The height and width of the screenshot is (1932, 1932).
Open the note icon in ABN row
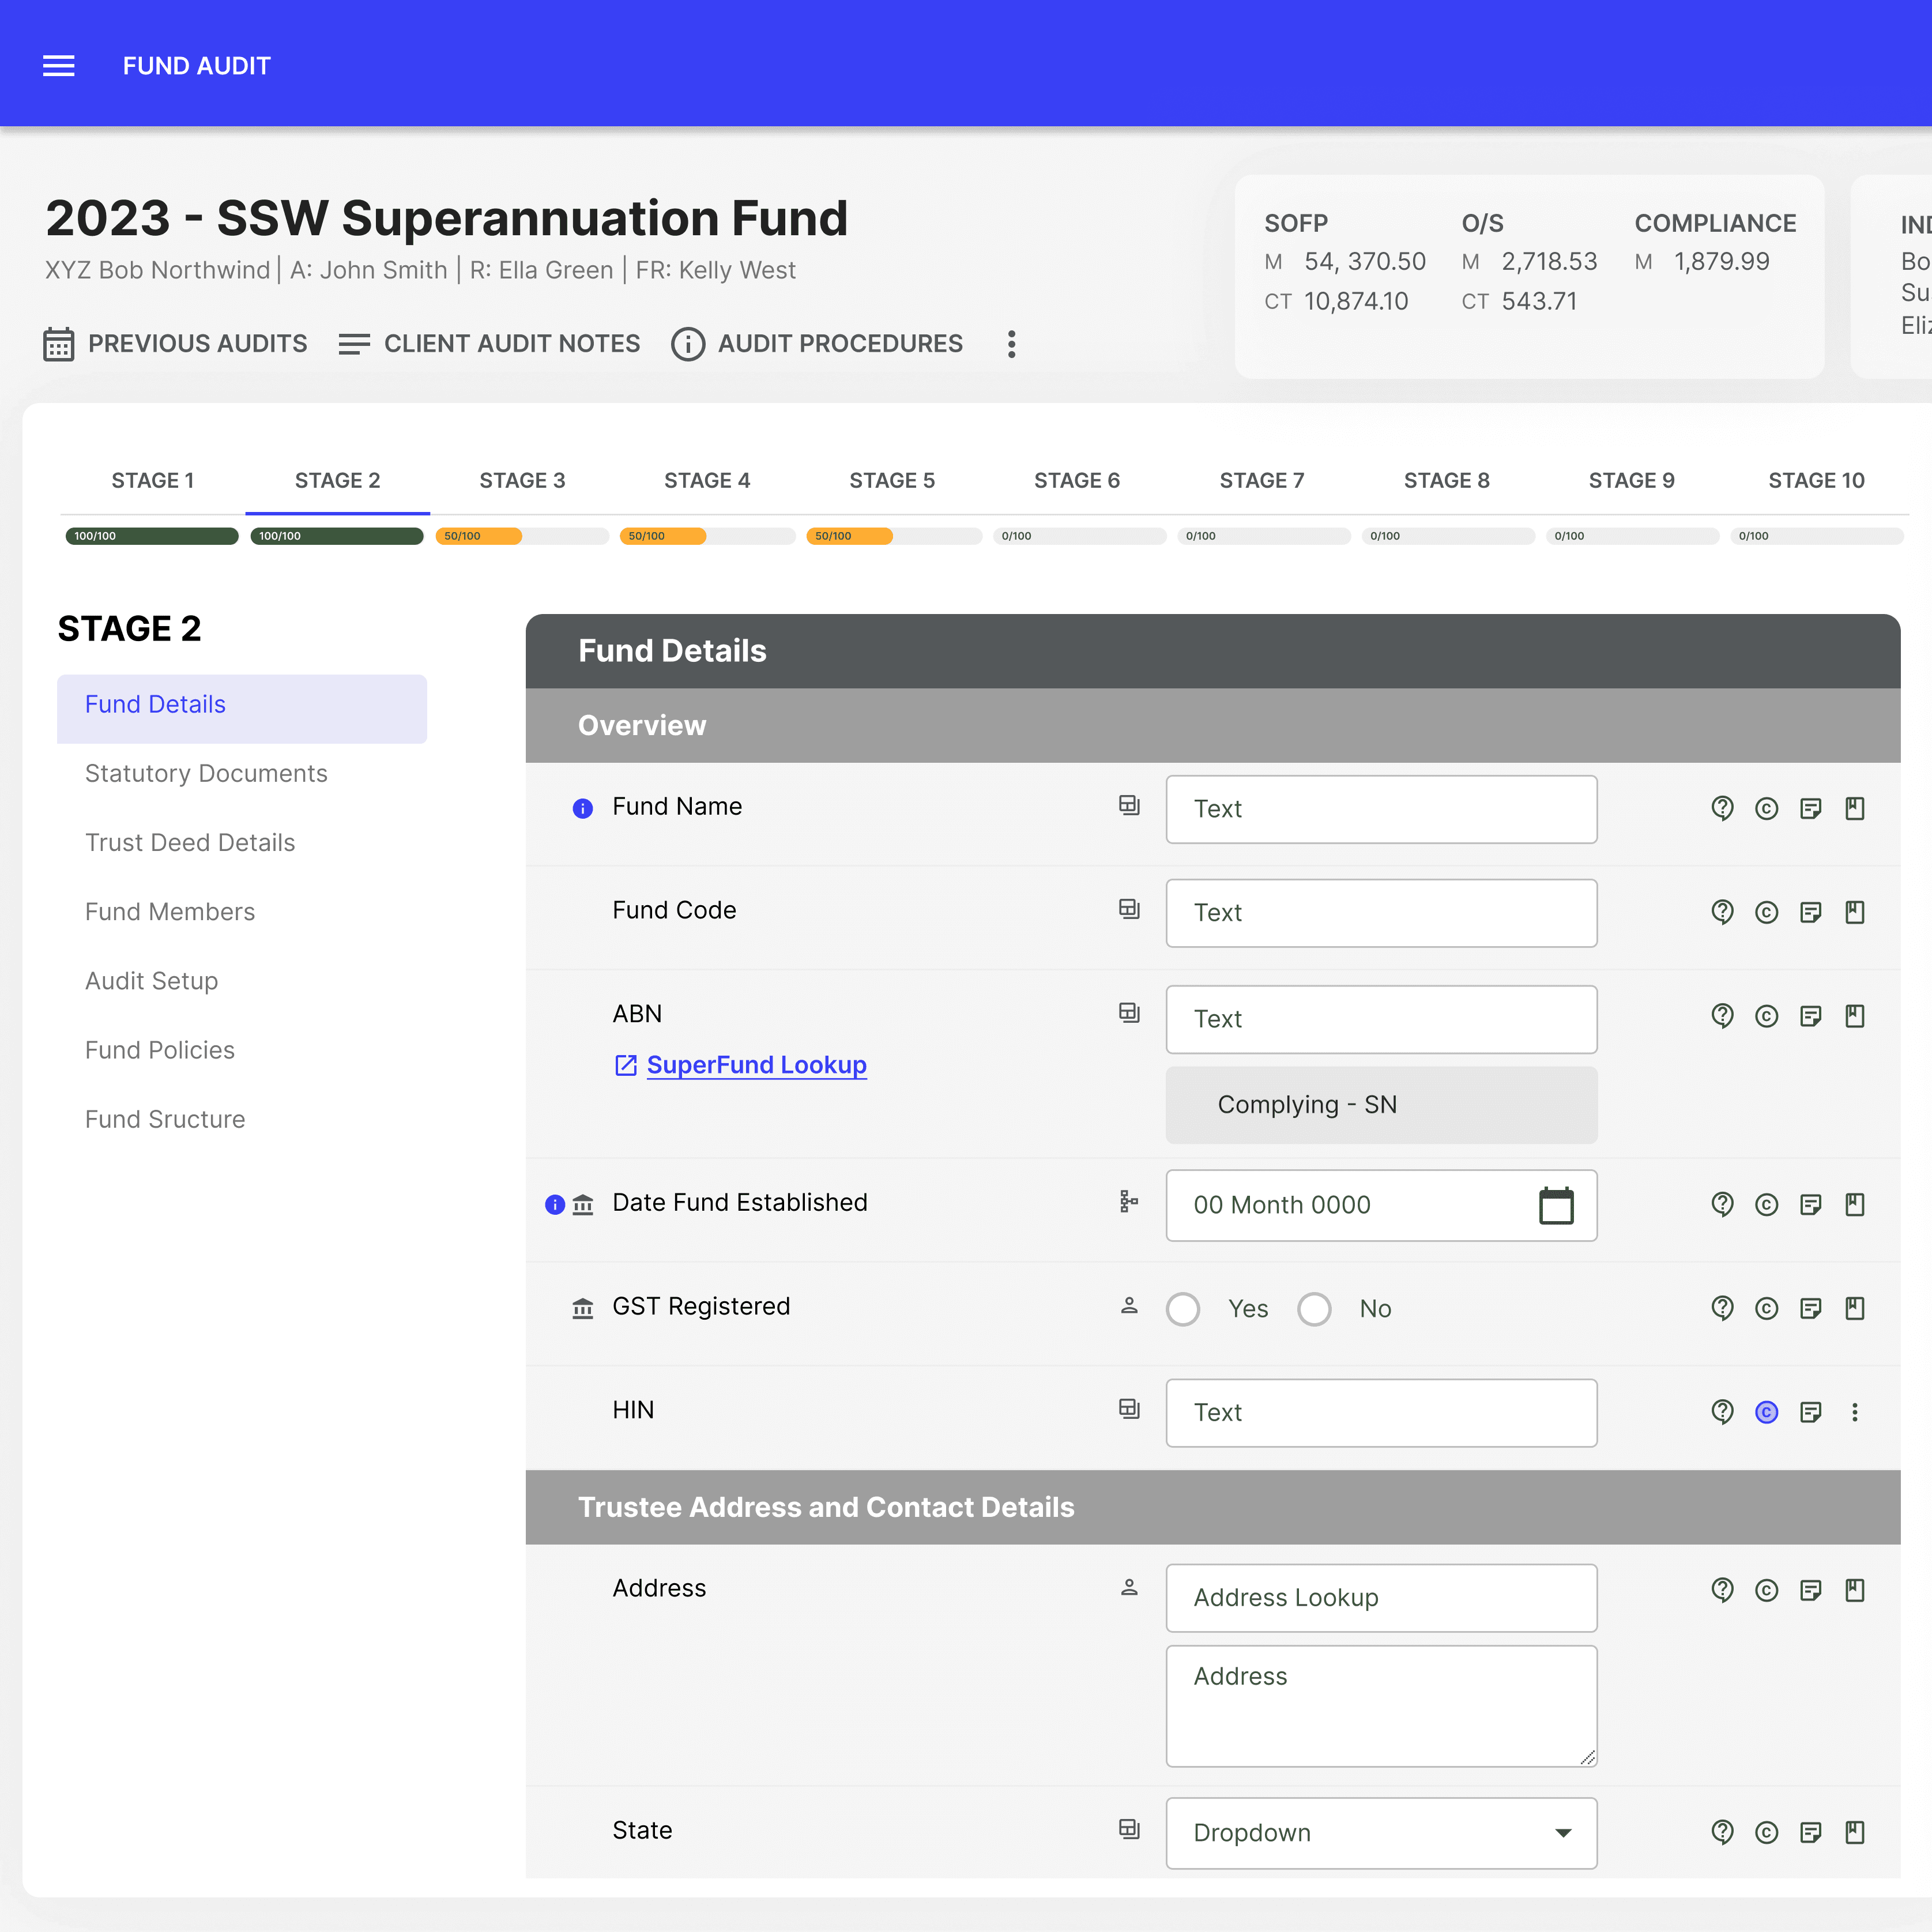click(1811, 1016)
